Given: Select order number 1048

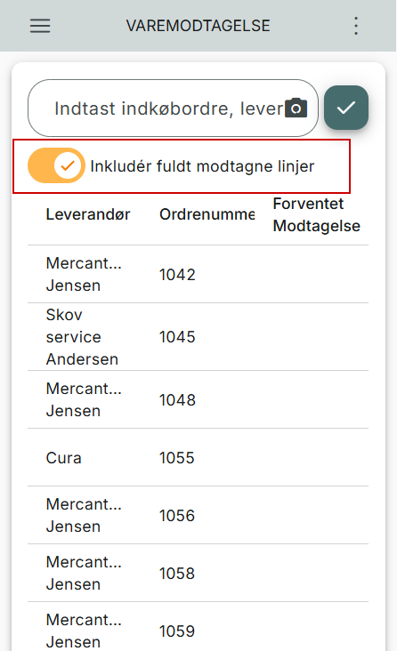Looking at the screenshot, I should pyautogui.click(x=177, y=400).
